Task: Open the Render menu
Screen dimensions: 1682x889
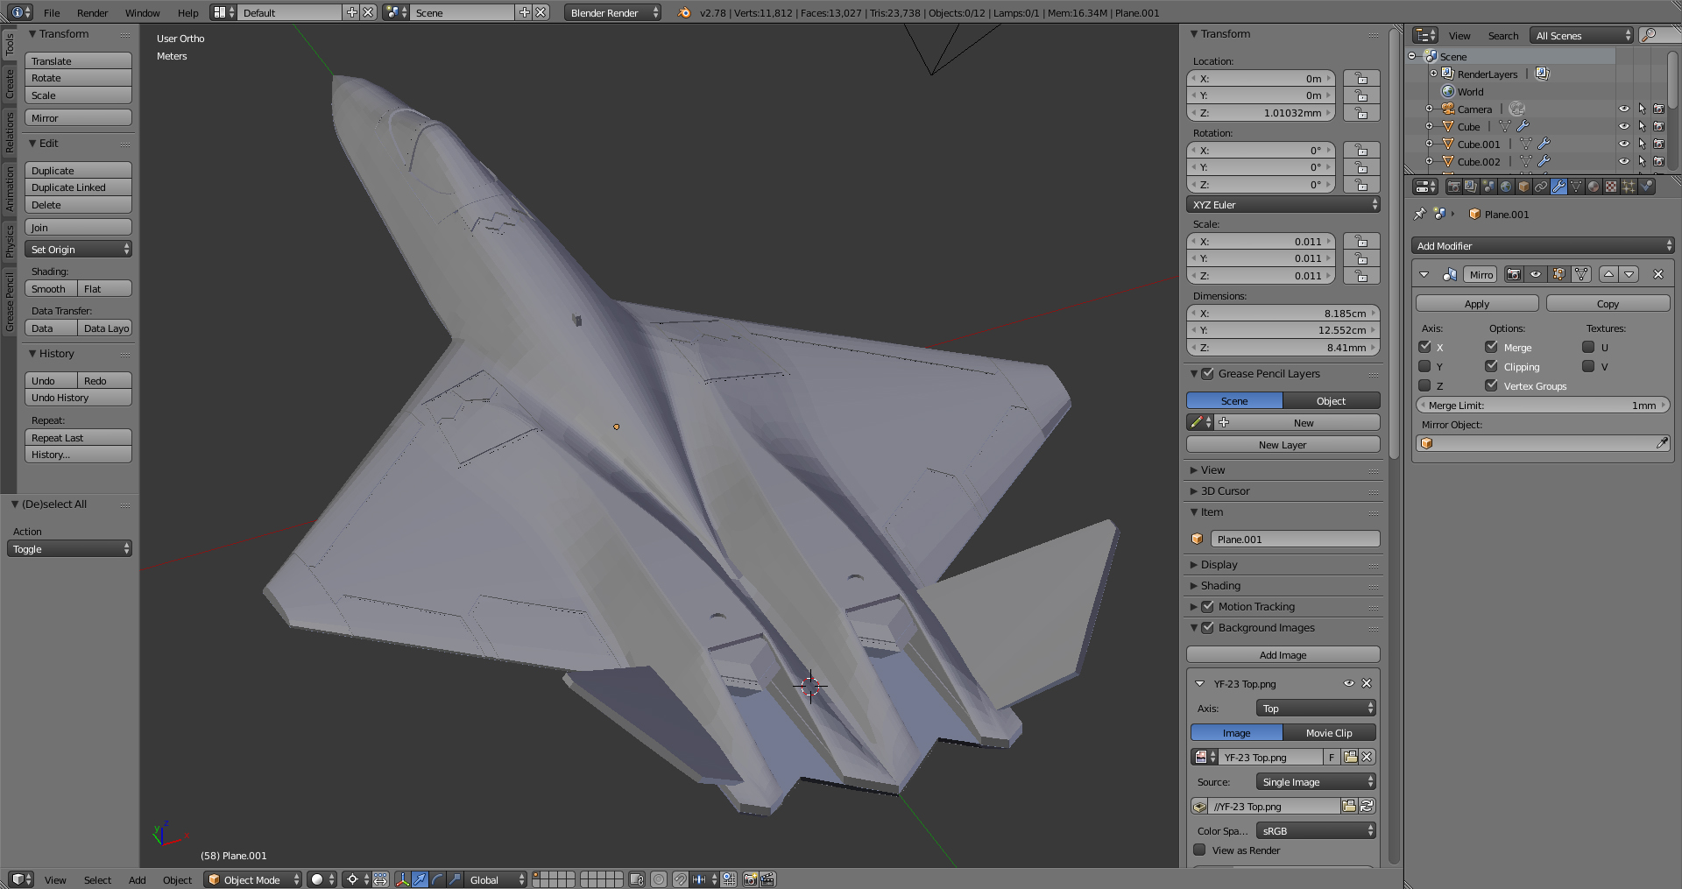Action: [92, 12]
